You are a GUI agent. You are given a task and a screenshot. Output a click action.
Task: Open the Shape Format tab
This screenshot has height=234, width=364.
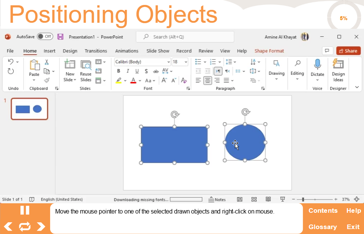(x=269, y=51)
